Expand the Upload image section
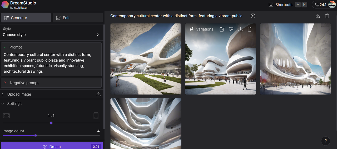 (19, 94)
